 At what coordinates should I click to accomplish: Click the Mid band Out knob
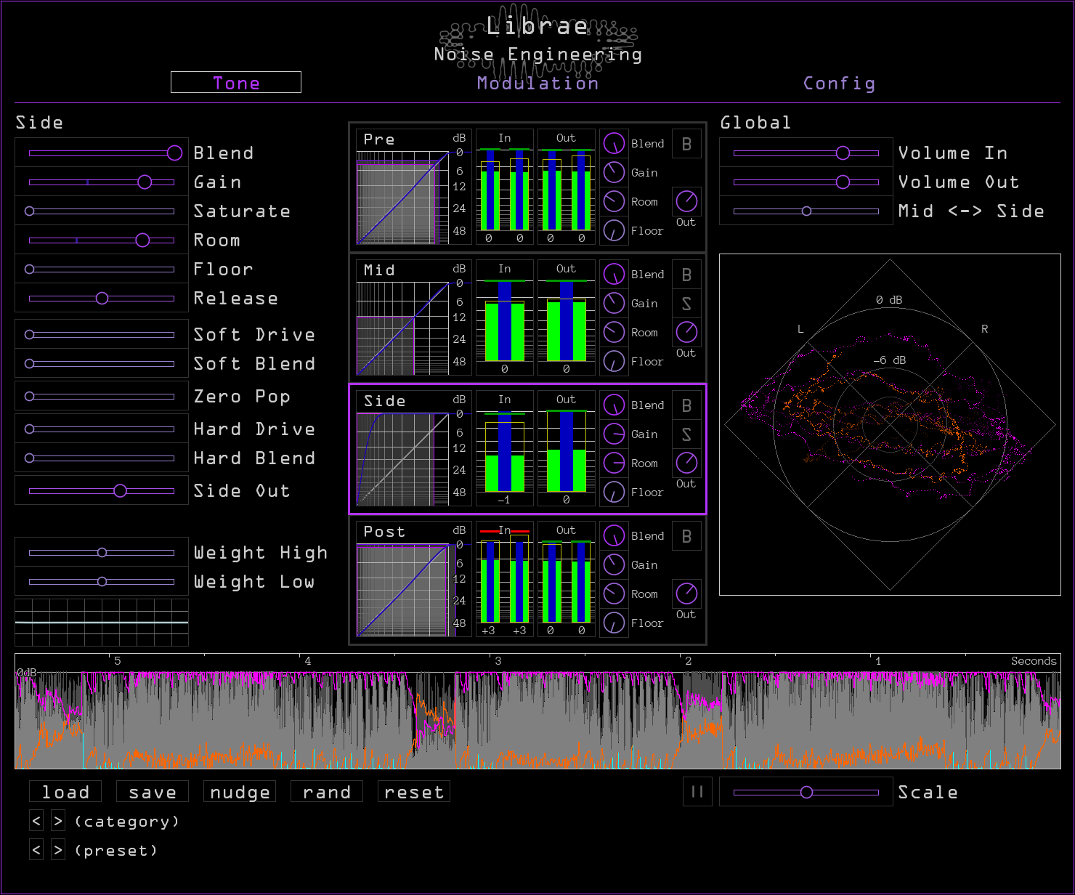(x=686, y=332)
